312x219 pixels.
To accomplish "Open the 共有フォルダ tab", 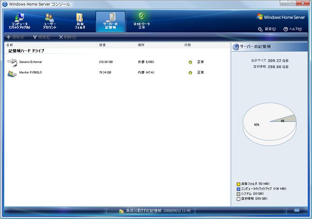I will coord(80,21).
